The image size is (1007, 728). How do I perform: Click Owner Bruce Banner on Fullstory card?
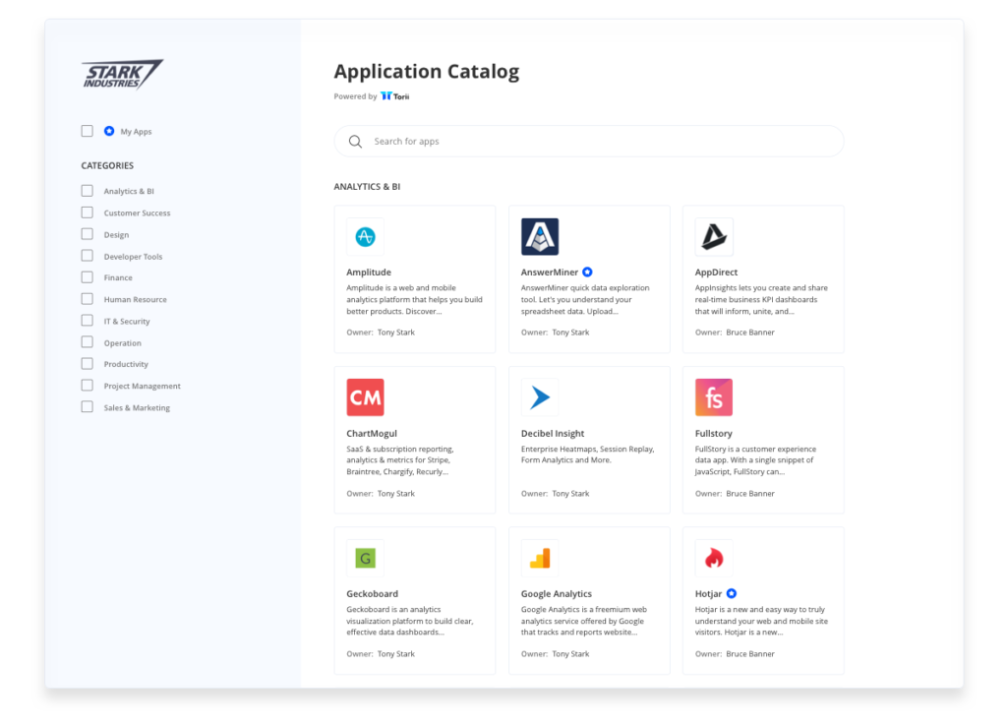(x=735, y=494)
